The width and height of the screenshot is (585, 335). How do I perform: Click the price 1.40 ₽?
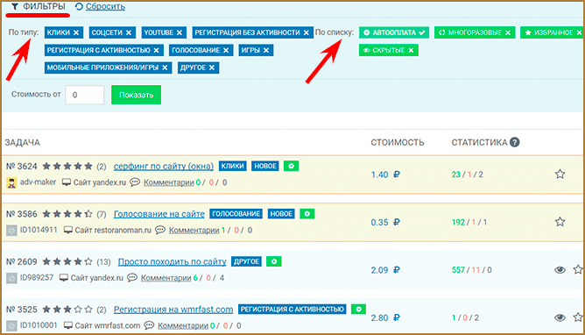(x=385, y=175)
